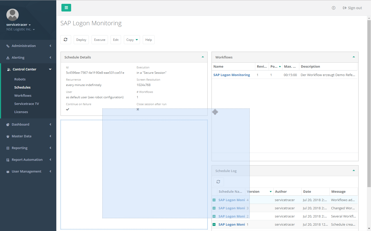Click the Deploy button
The height and width of the screenshot is (231, 371).
coord(81,40)
